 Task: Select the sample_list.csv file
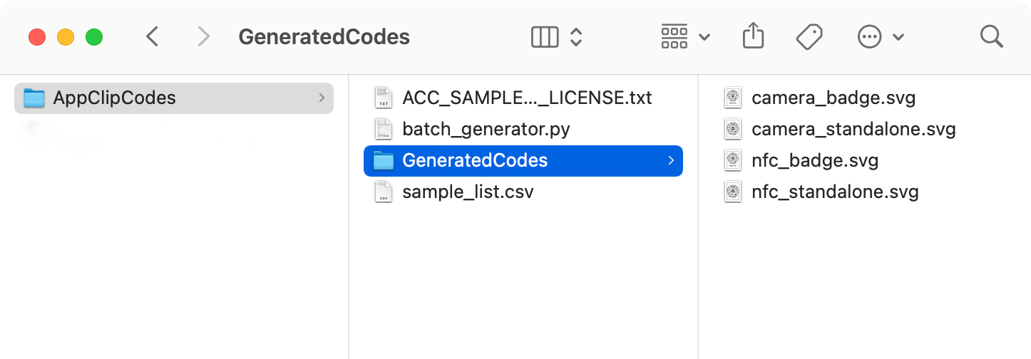(468, 192)
